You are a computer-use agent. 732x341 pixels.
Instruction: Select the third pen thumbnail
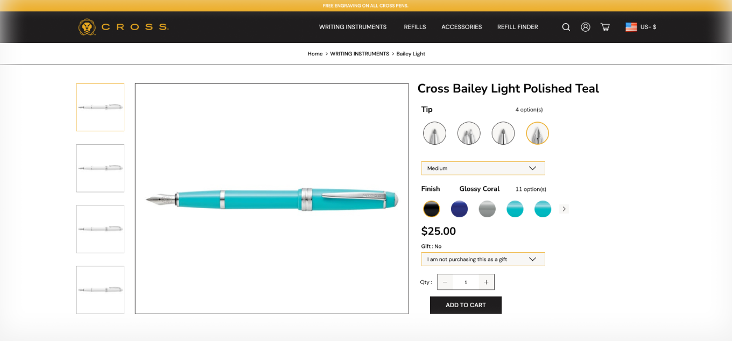point(100,229)
